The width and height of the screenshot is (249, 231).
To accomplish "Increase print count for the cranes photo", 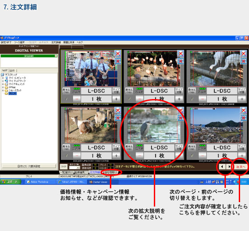I will click(x=242, y=99).
